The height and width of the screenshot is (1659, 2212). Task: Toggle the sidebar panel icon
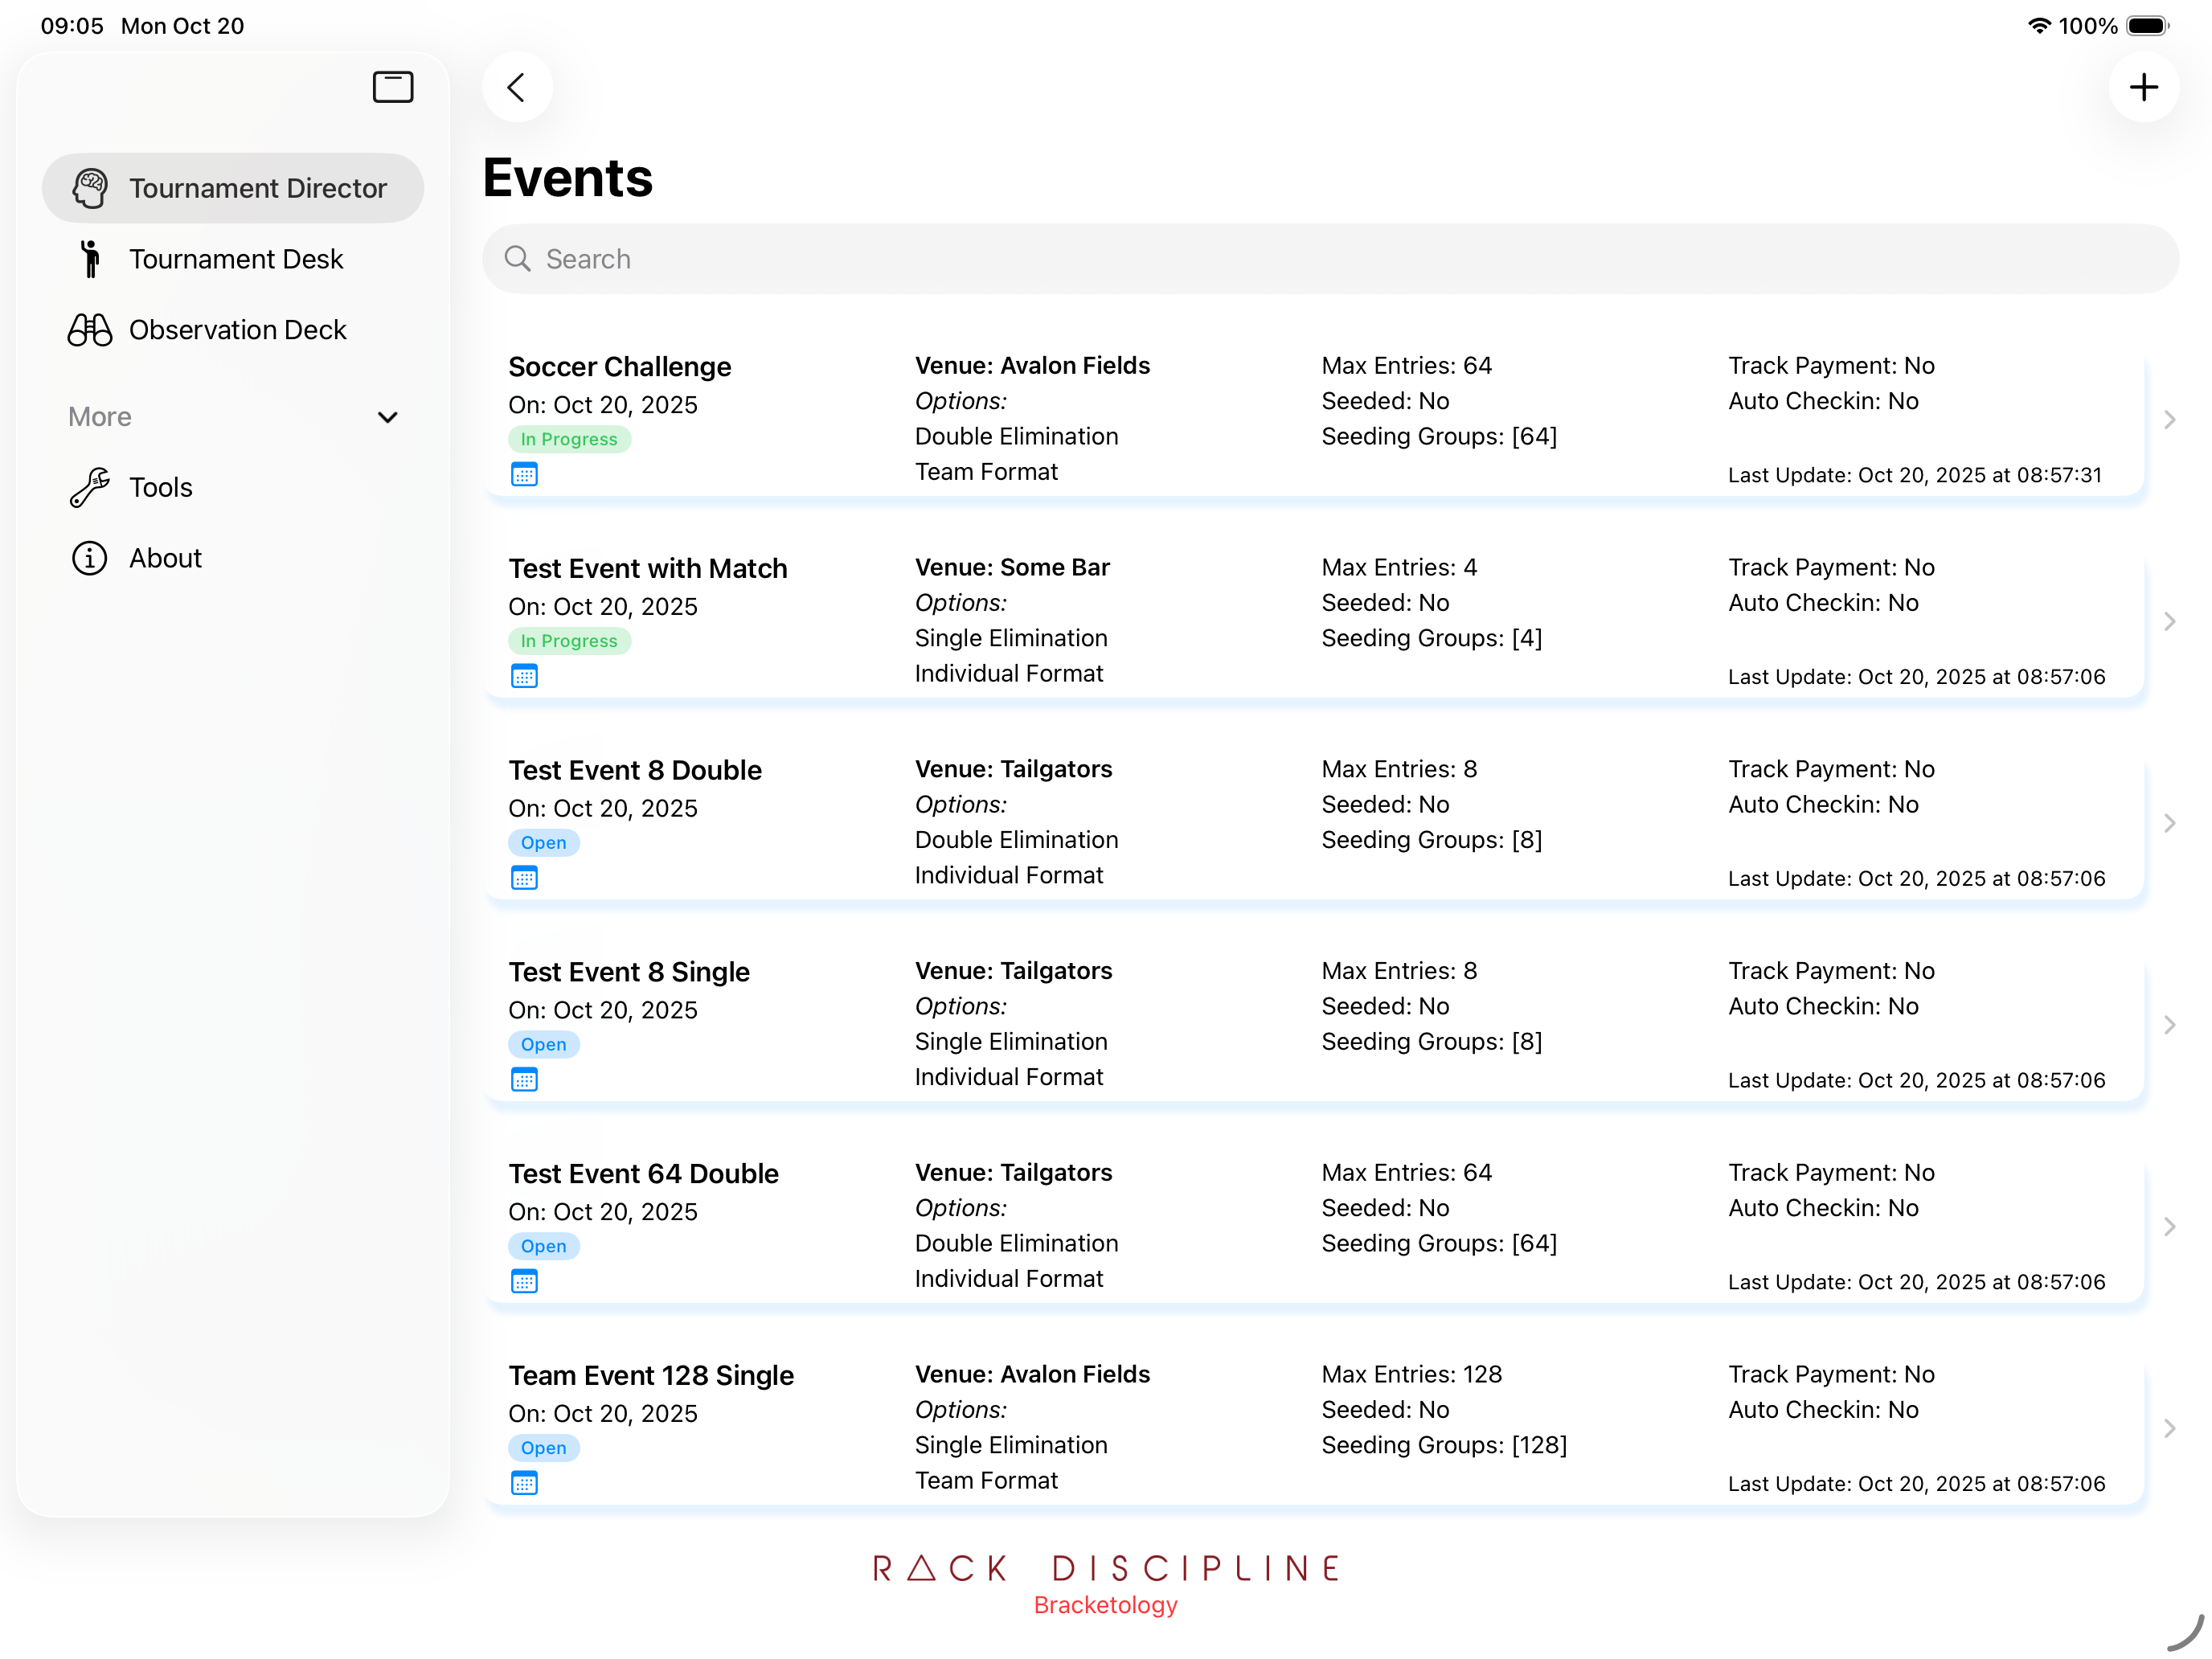[393, 87]
